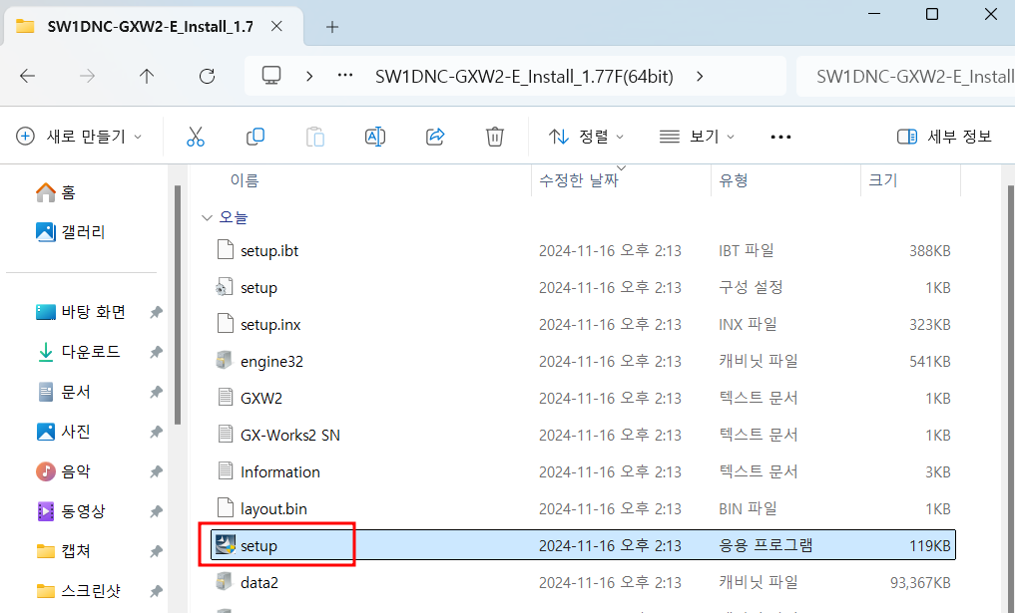Viewport: 1015px width, 613px height.
Task: Click the 93,367KB size of data2
Action: click(x=920, y=583)
